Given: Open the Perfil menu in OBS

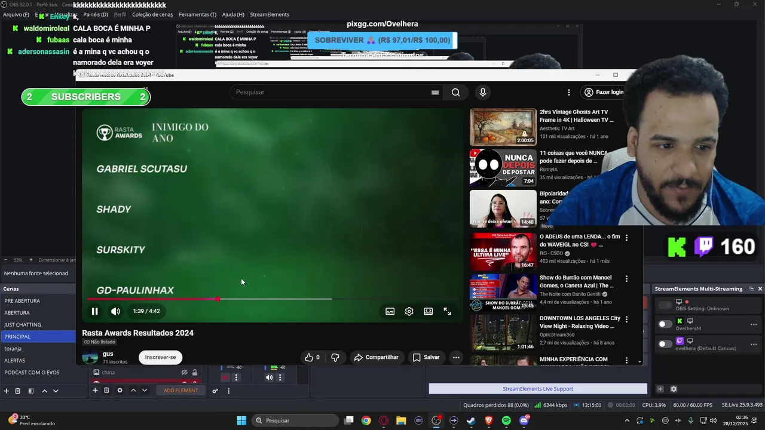Looking at the screenshot, I should (120, 14).
